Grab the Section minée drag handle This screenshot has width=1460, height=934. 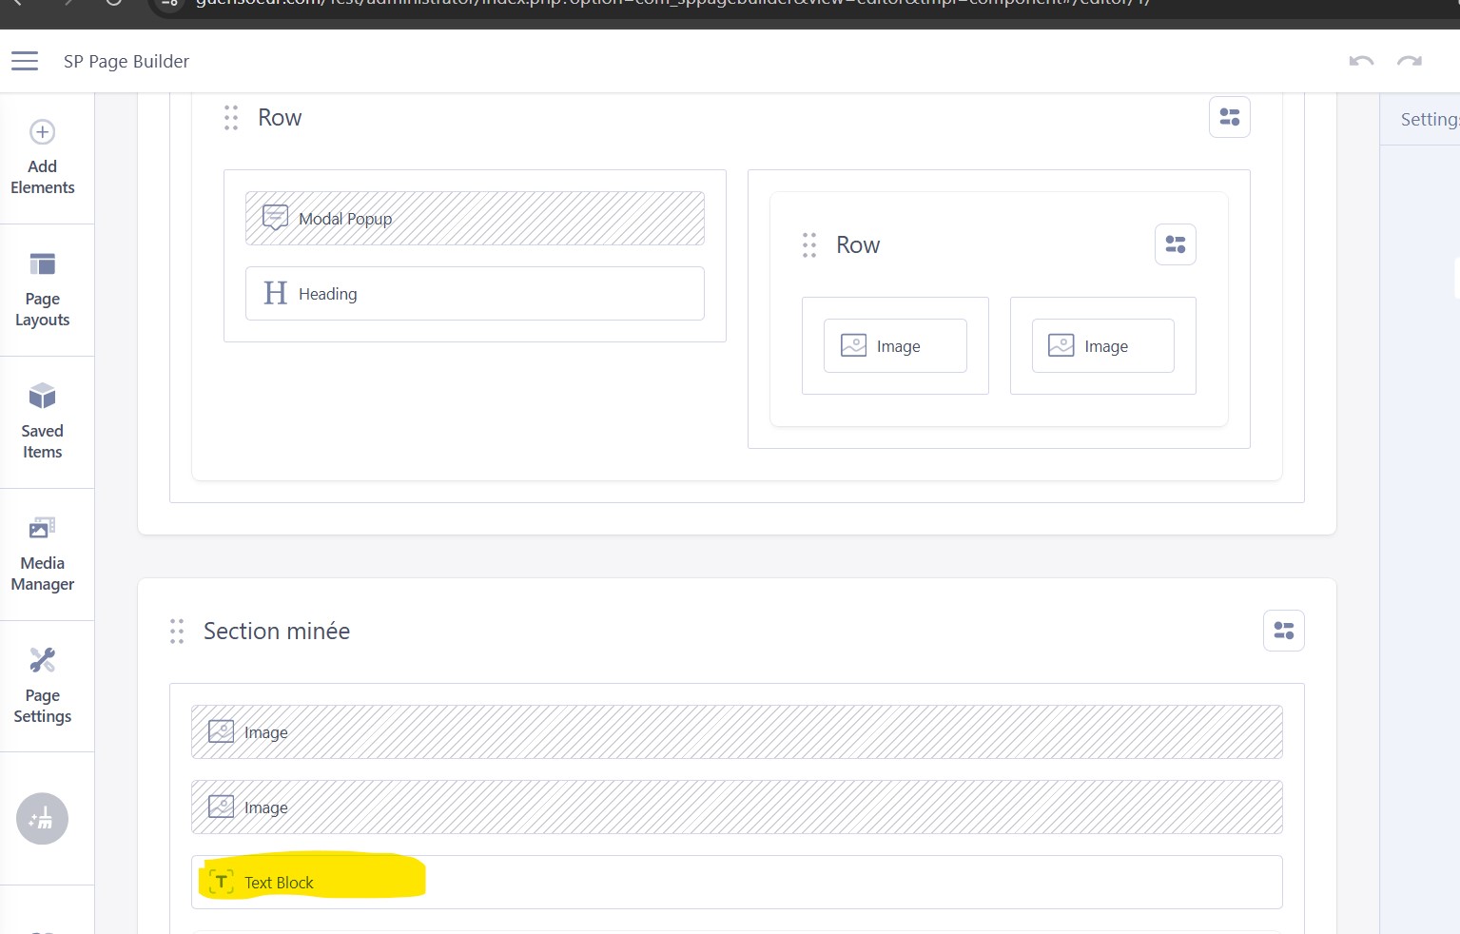pos(177,632)
